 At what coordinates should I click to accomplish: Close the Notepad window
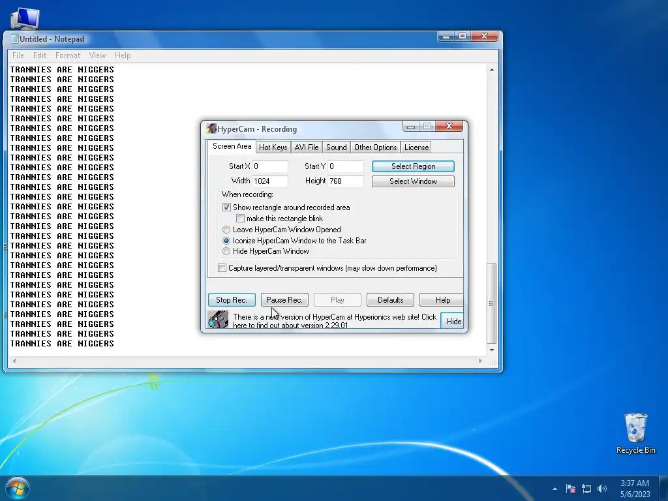(485, 37)
